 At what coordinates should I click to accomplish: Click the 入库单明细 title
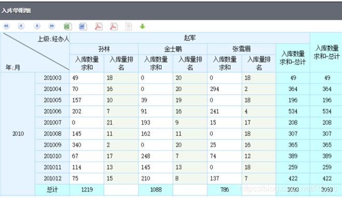[x=16, y=10]
